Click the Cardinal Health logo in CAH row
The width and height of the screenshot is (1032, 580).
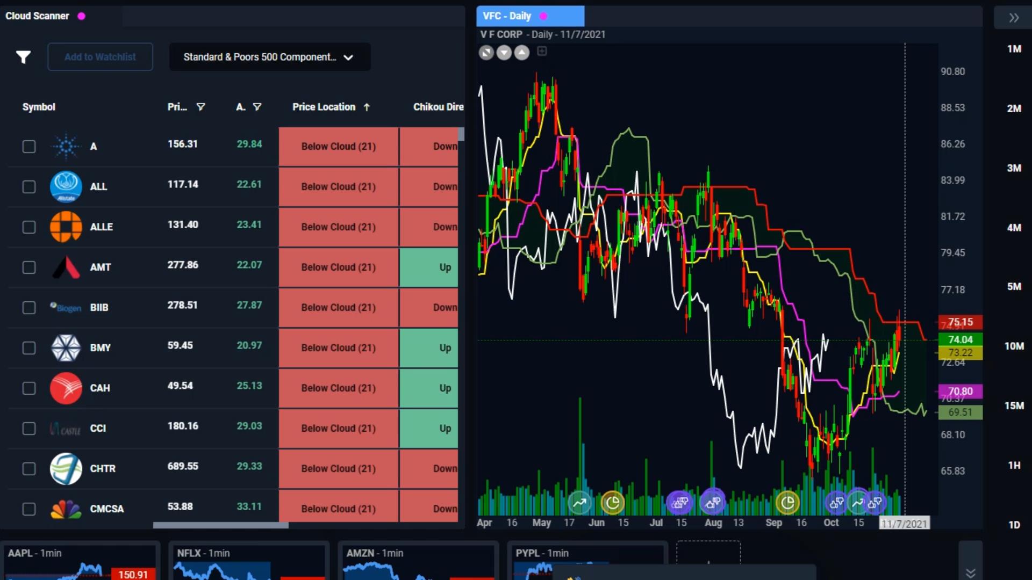(x=66, y=388)
